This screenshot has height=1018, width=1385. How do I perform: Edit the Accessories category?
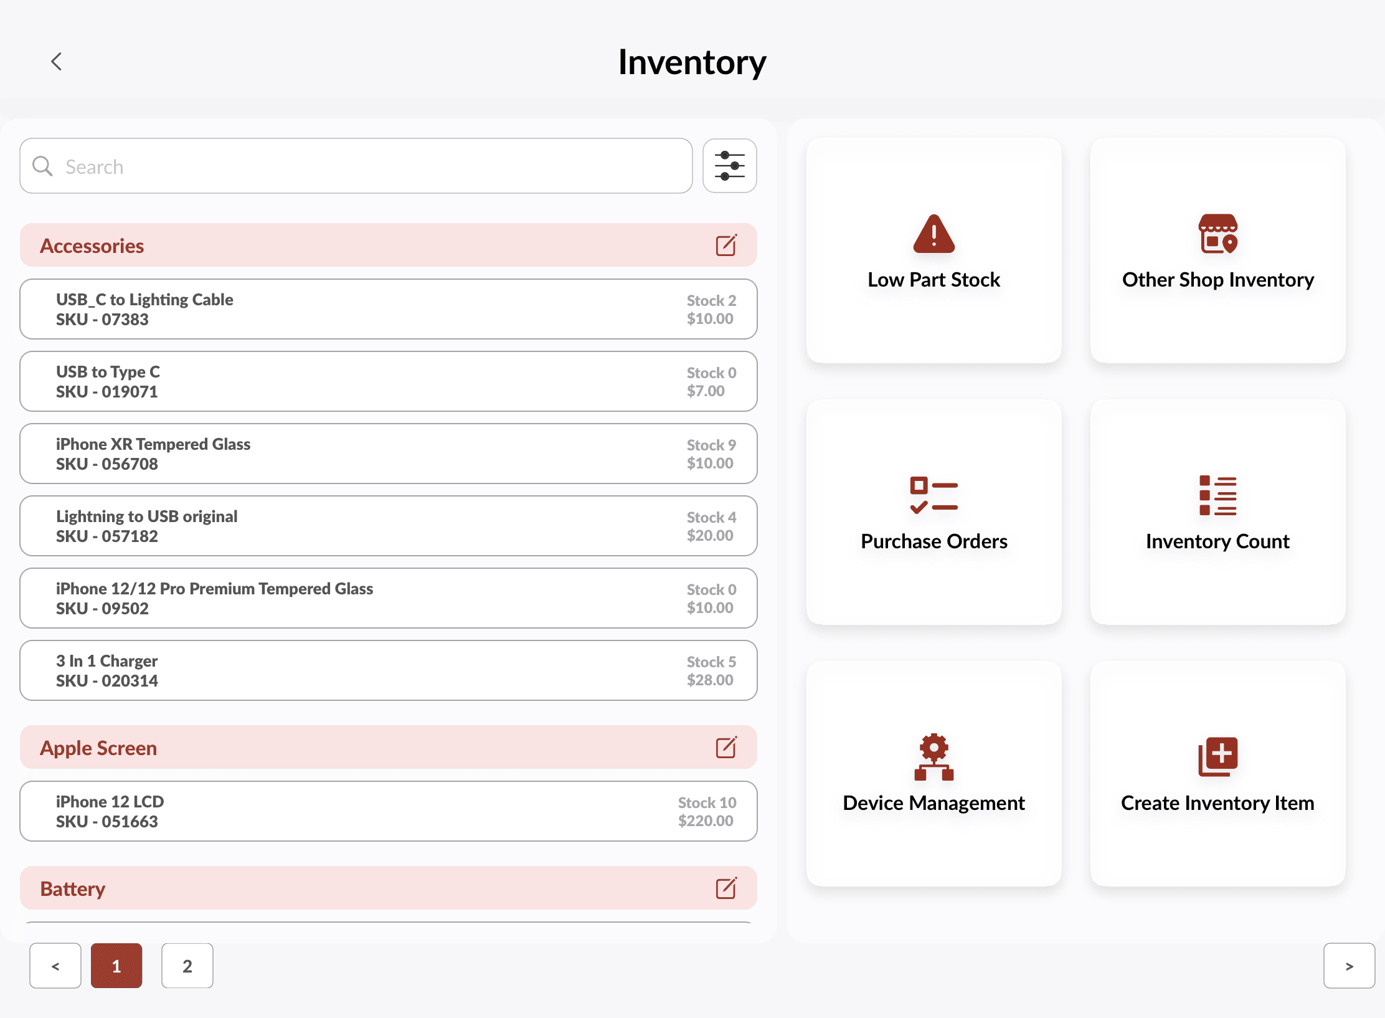click(x=726, y=245)
